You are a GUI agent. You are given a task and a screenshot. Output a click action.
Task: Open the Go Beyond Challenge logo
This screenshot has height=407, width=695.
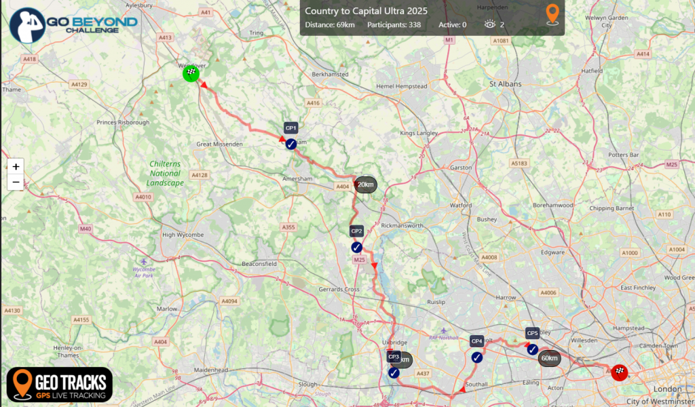[73, 25]
